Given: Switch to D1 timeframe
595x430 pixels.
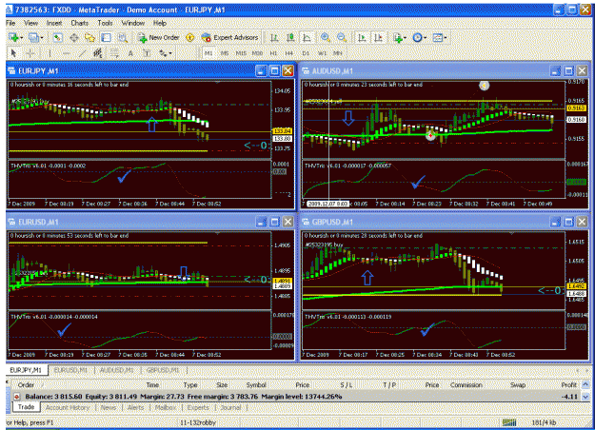Looking at the screenshot, I should point(306,53).
